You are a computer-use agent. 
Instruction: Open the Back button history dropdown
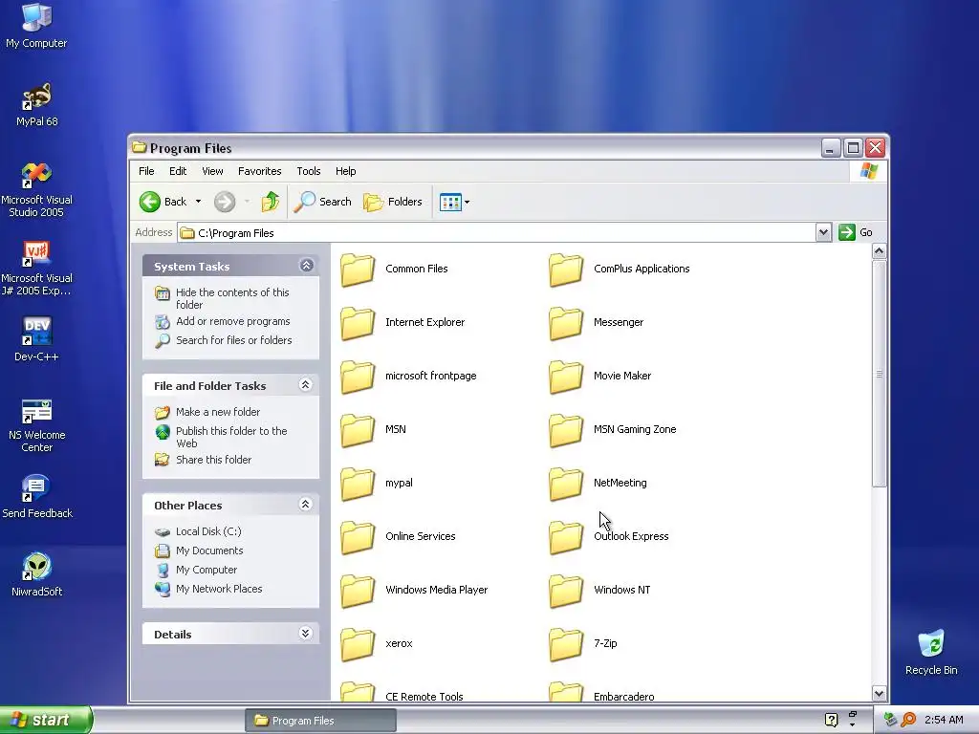pos(198,202)
